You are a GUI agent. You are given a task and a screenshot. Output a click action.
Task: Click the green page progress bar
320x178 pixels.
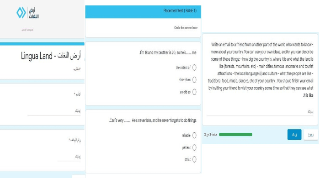click(235, 135)
